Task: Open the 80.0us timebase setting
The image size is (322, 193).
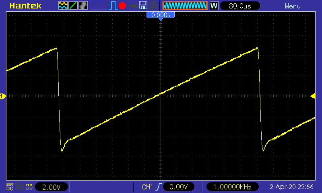Action: point(240,6)
